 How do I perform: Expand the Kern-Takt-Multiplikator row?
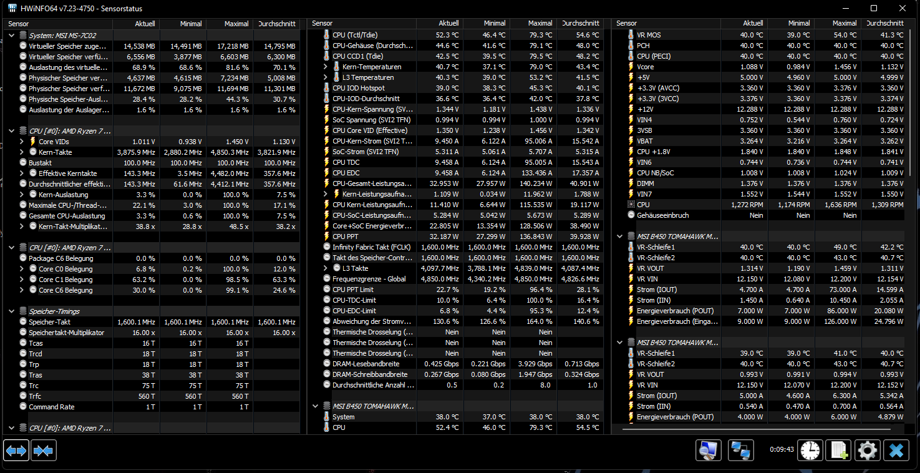(x=22, y=227)
